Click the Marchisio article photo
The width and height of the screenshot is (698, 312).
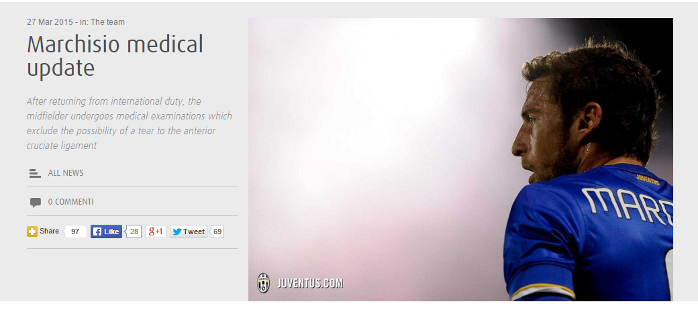460,159
